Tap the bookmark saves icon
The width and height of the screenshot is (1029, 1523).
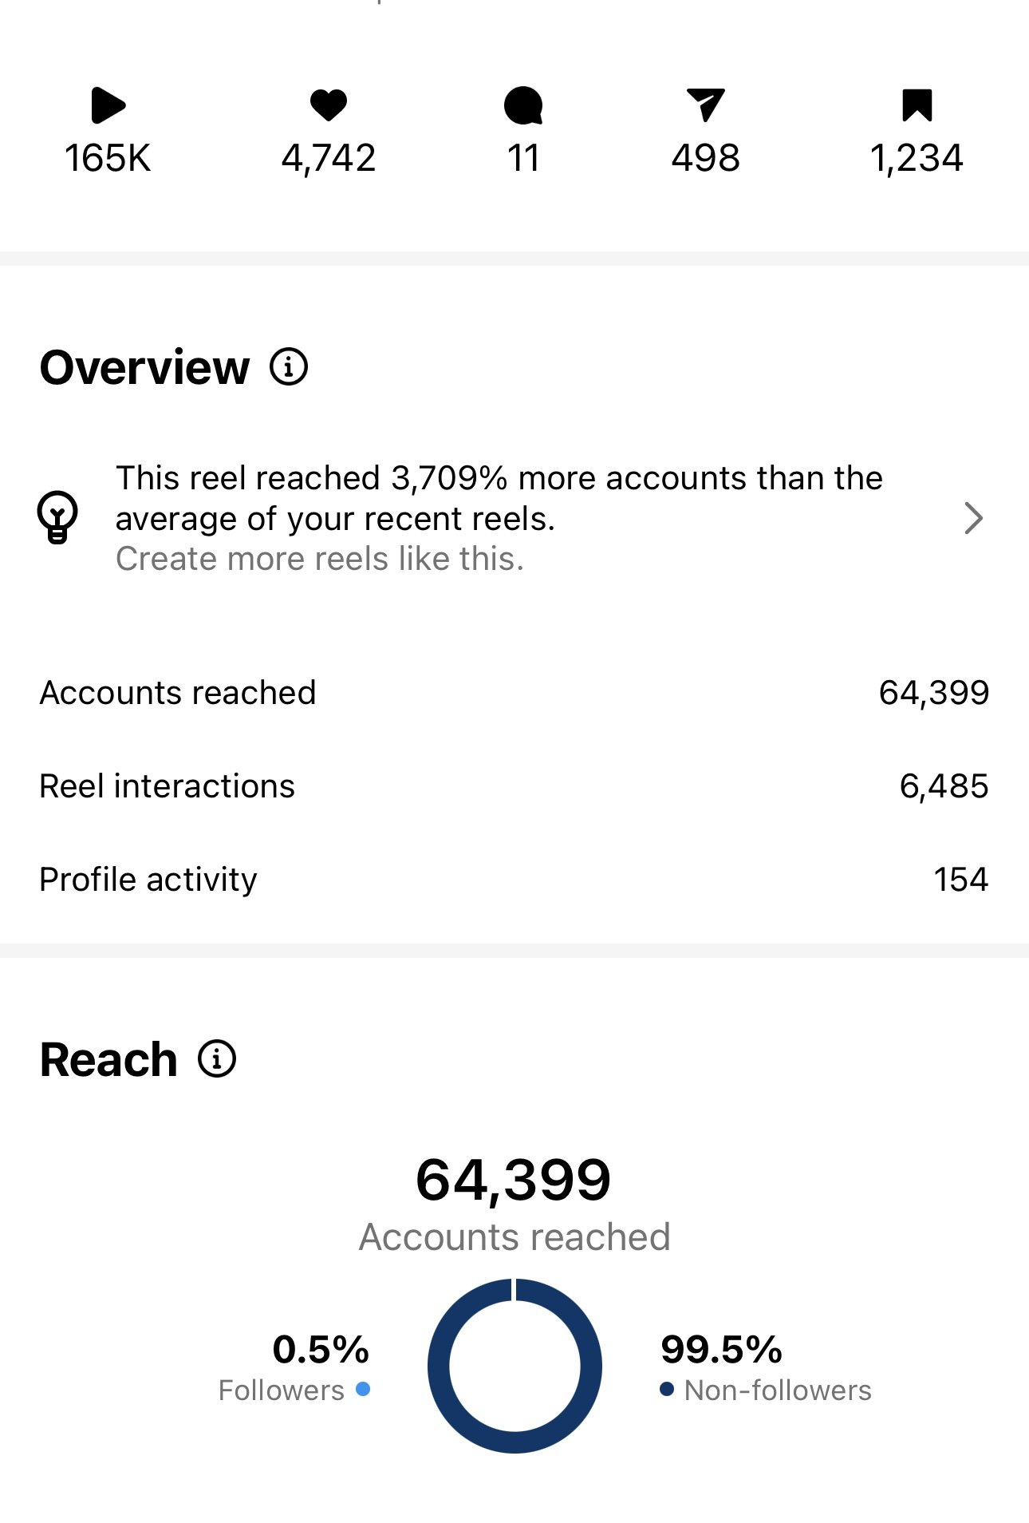[x=917, y=105]
